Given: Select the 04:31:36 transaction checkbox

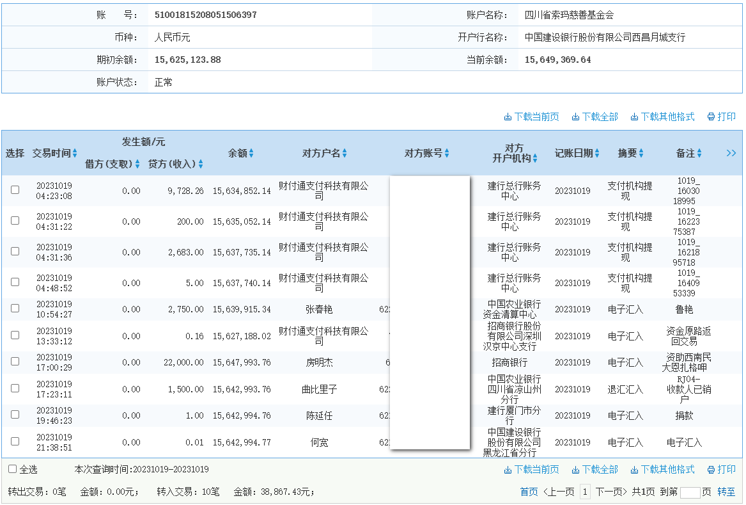Looking at the screenshot, I should (15, 252).
